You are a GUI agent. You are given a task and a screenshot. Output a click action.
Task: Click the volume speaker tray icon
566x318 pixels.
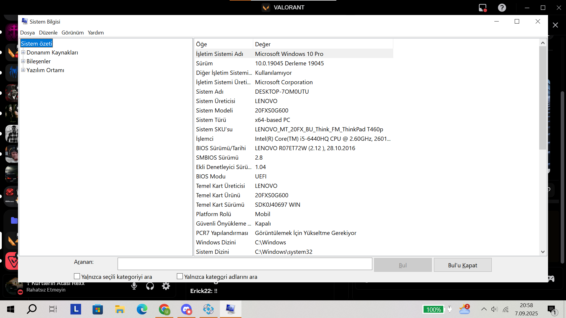coord(494,309)
